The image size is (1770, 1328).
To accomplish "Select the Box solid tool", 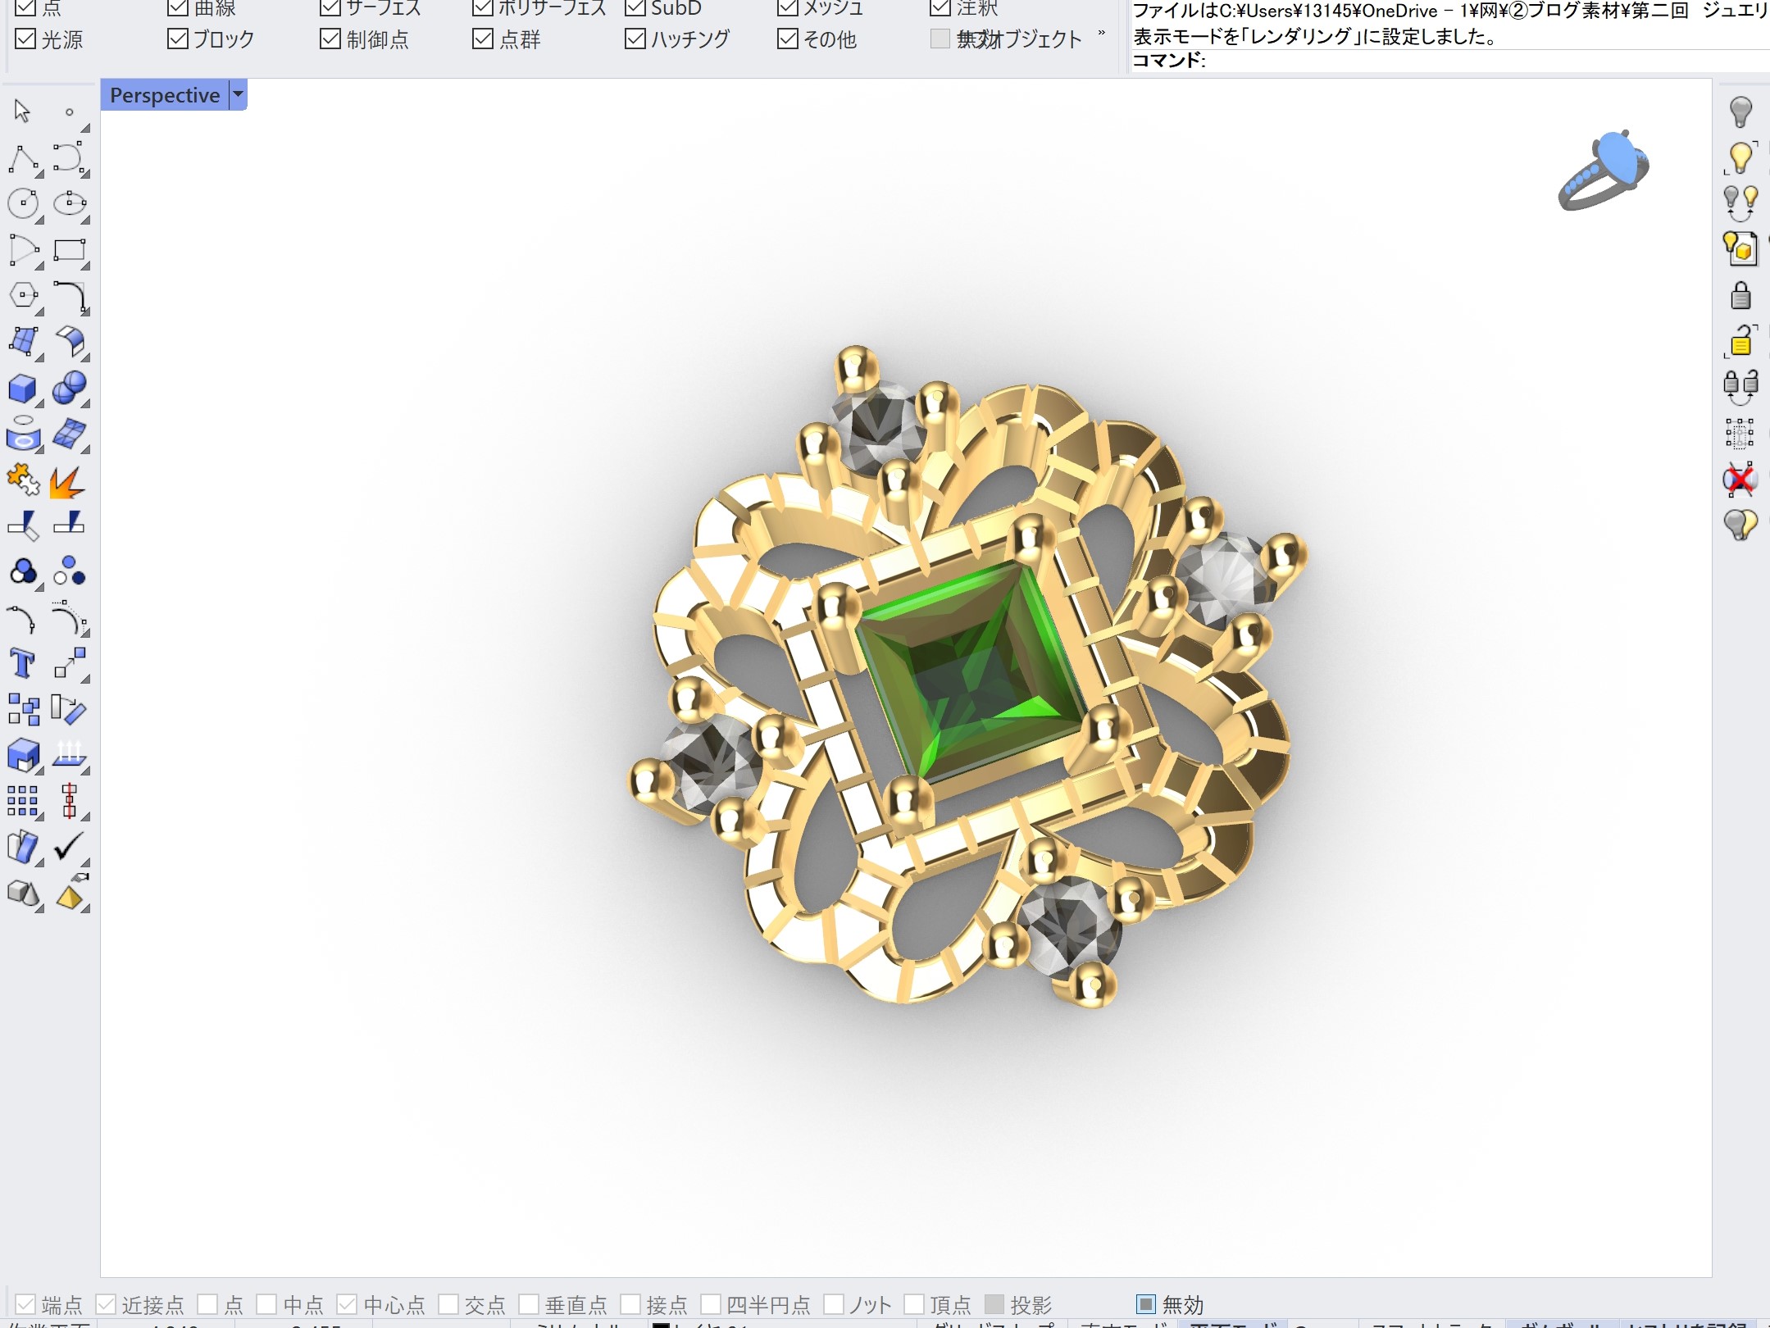I will (22, 388).
